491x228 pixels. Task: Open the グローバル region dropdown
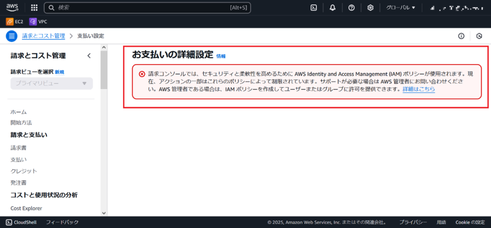tap(400, 8)
